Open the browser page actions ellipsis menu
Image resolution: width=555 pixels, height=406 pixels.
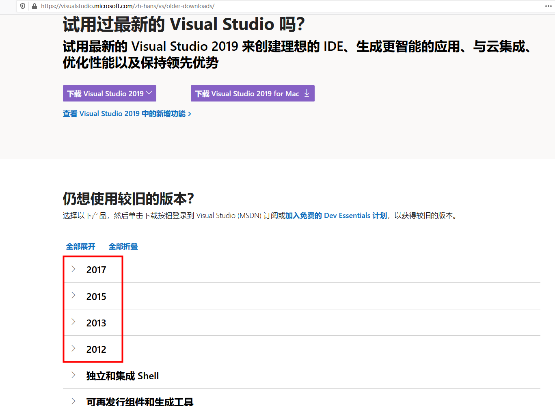[548, 6]
